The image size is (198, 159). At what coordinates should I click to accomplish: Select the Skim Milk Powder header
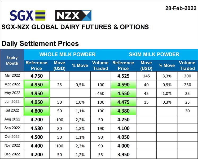(154, 55)
